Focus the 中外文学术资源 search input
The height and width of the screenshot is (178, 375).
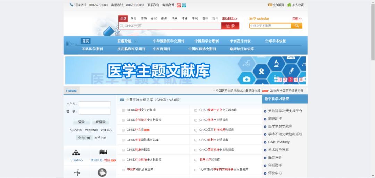click(x=270, y=26)
